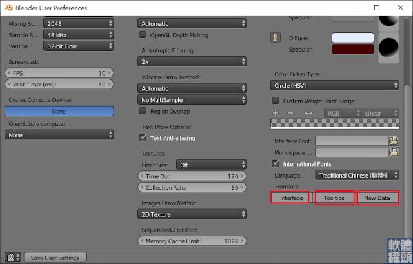
Task: Click the Interface Font path field
Action: point(352,141)
